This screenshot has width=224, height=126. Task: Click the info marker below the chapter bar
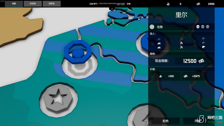(112, 9)
